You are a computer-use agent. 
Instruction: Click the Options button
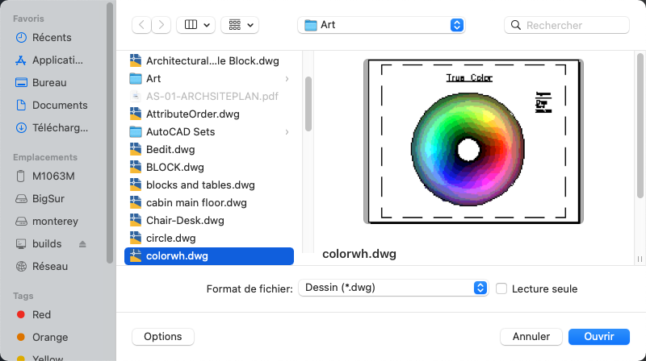click(x=163, y=336)
